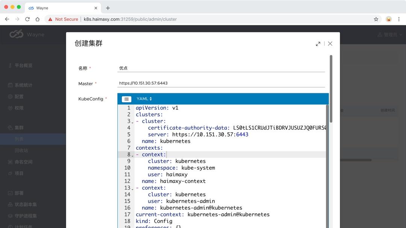Collapse the fold at line 13
Image resolution: width=406 pixels, height=228 pixels.
point(132,189)
